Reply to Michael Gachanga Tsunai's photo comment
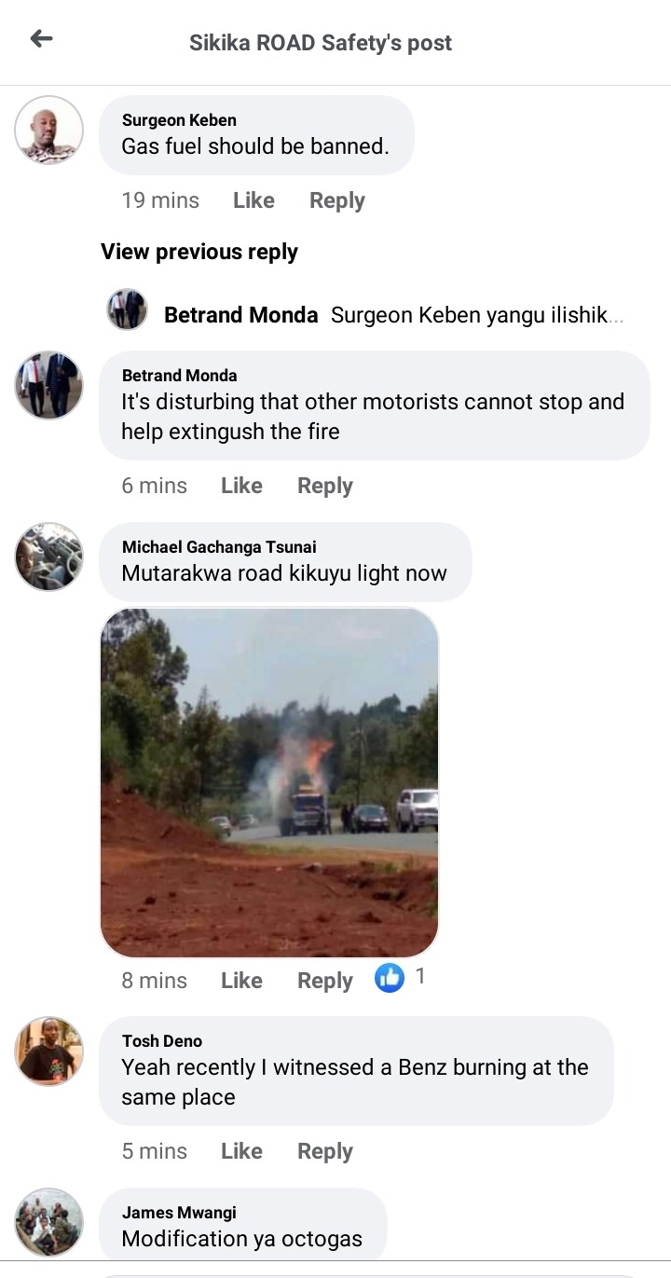 coord(325,981)
